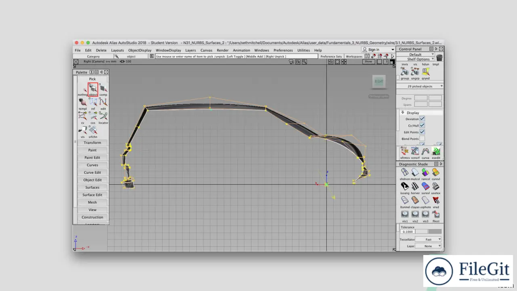Open the Tessellator Fast dropdown
The image size is (517, 291).
point(429,239)
